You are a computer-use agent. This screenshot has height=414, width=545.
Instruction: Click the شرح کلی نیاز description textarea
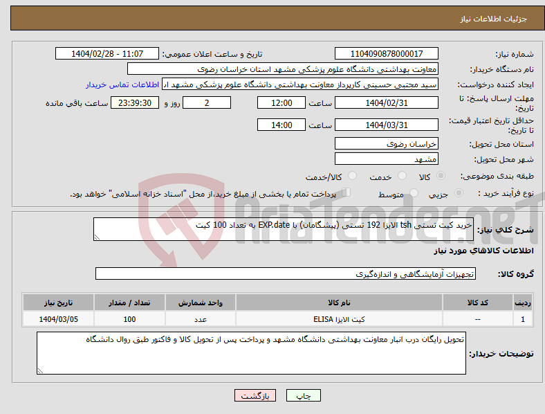pyautogui.click(x=284, y=229)
